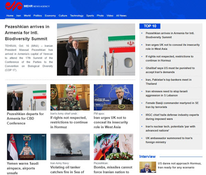Open Top 10 item 'If rights not respected, restrictions'
Viewport: 206px width, 175px height.
170,58
